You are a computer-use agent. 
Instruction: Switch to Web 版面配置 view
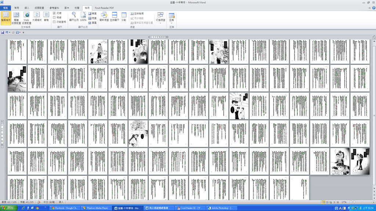pos(26,18)
